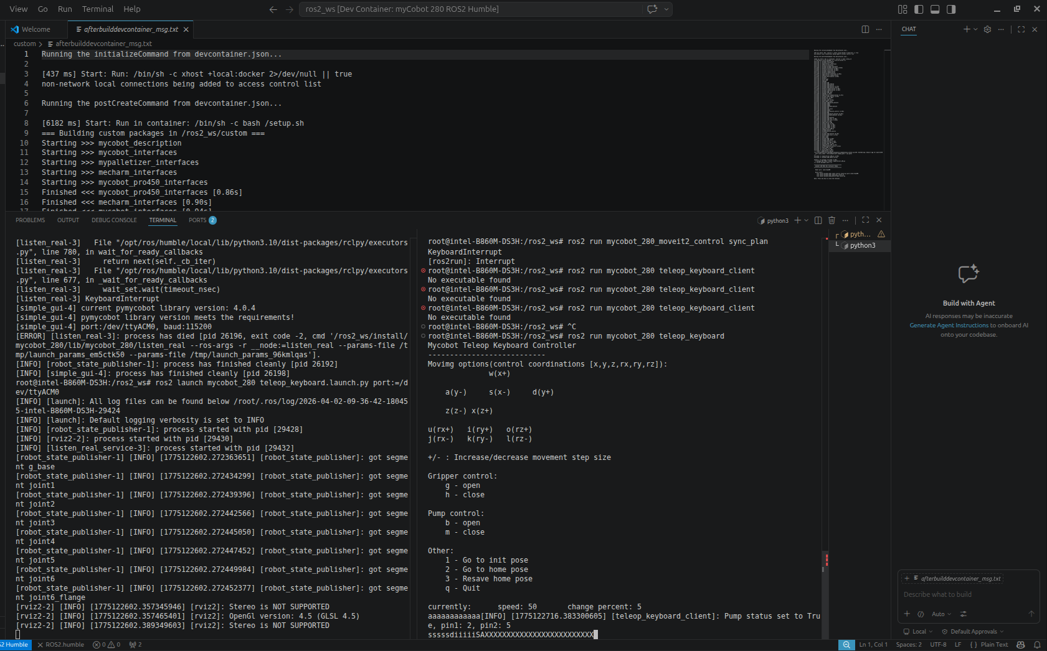Click 'Ln 1, Col 1' in status bar
This screenshot has height=651, width=1047.
pos(873,645)
